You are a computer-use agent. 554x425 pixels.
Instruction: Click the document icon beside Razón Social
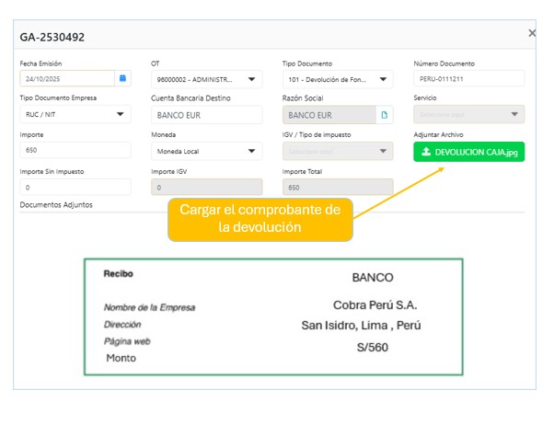tap(385, 115)
